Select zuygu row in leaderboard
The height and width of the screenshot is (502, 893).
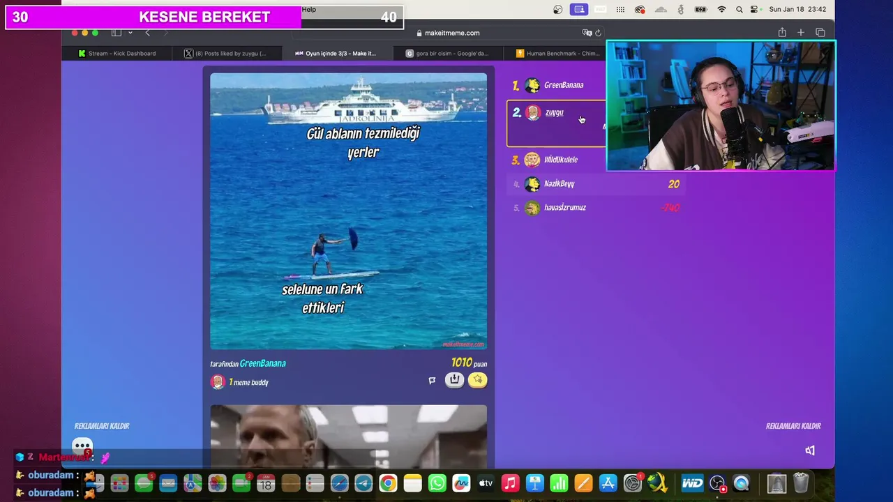coord(557,123)
